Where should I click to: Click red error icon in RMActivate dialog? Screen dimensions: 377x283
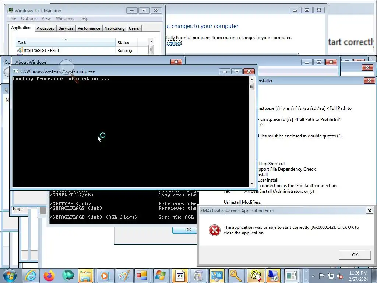(215, 230)
